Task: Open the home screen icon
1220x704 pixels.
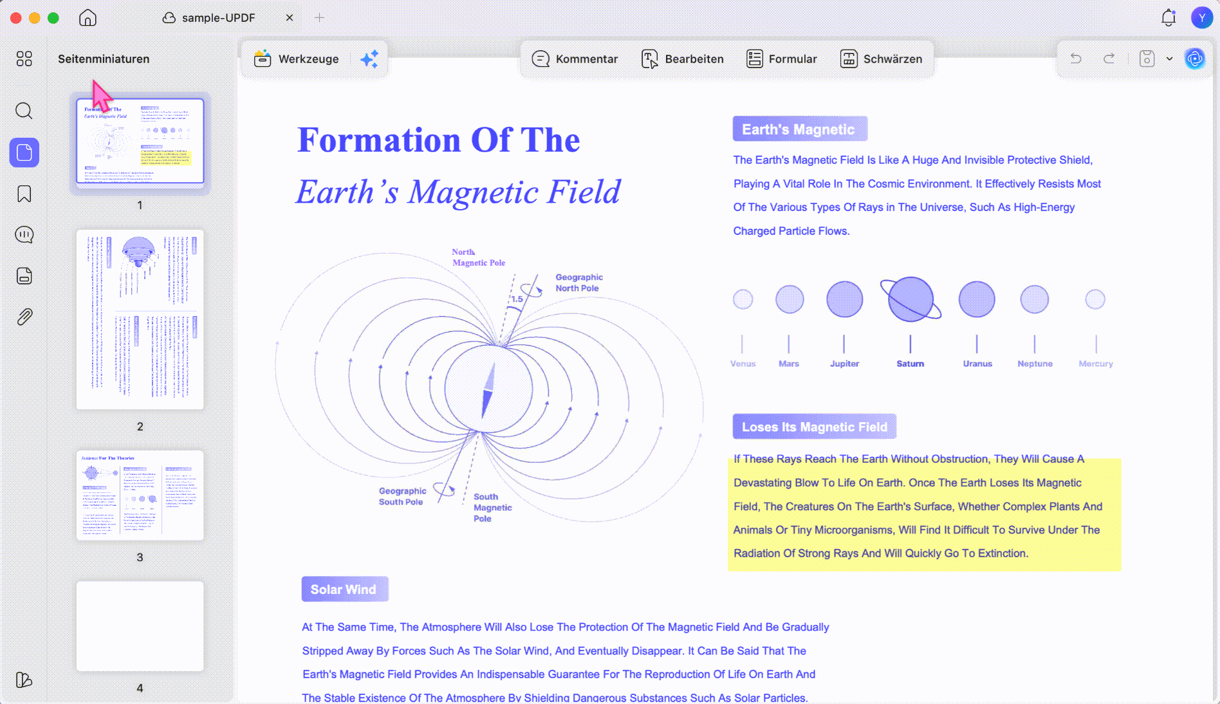Action: (x=88, y=18)
